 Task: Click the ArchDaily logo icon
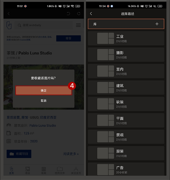[9, 25]
